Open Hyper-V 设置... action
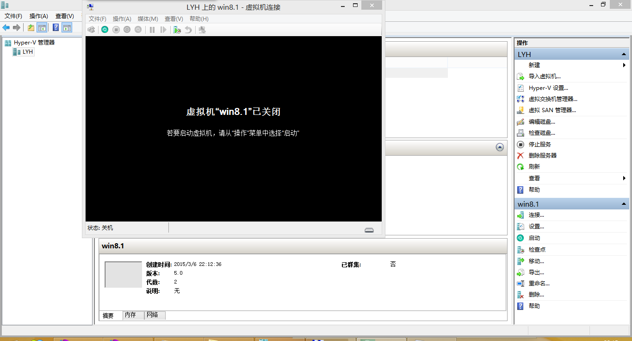This screenshot has width=632, height=341. pyautogui.click(x=548, y=88)
